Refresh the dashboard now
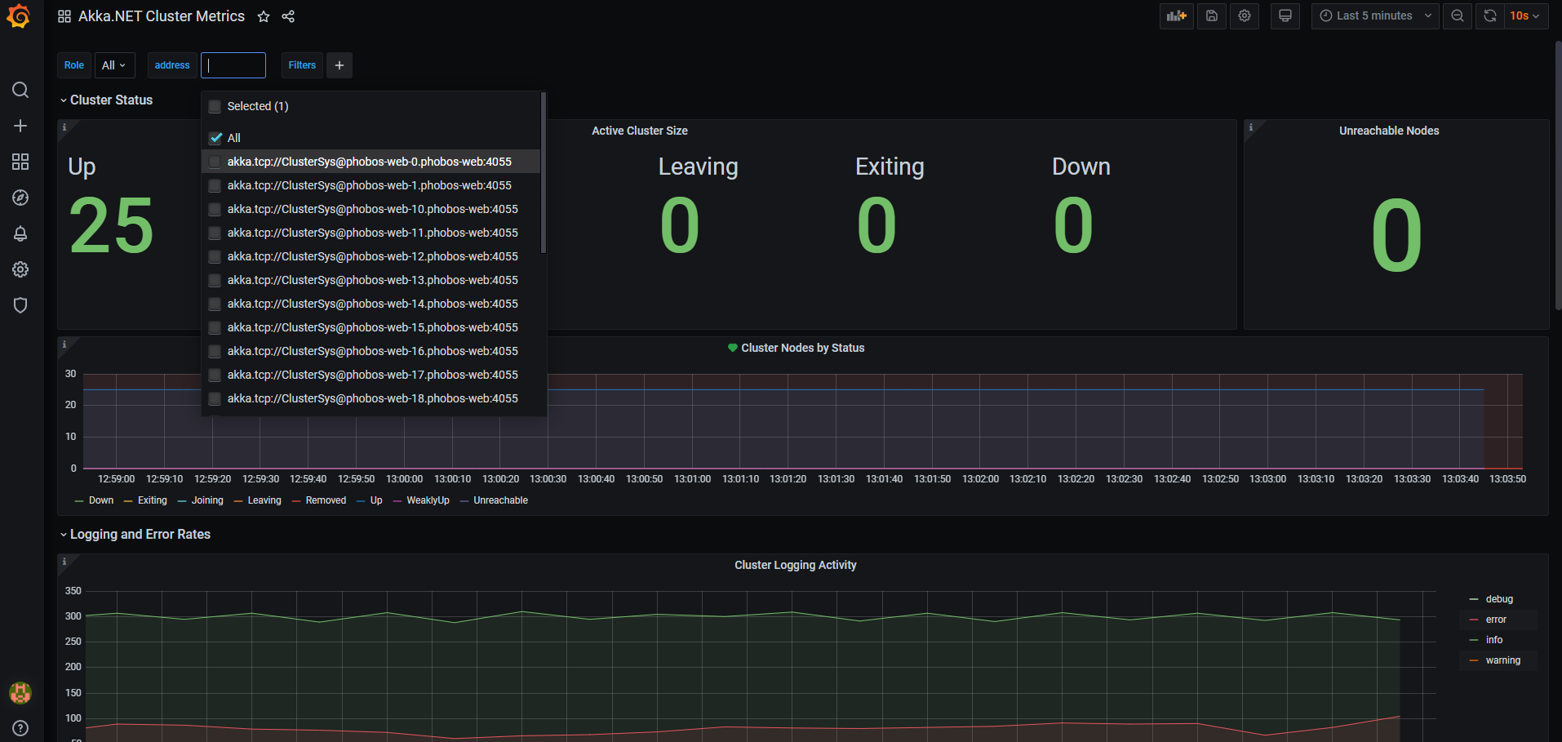This screenshot has height=742, width=1562. pos(1490,16)
